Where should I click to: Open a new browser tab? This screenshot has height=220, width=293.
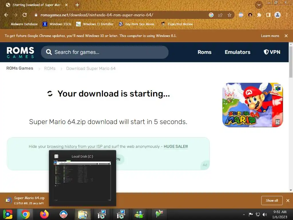pyautogui.click(x=77, y=5)
